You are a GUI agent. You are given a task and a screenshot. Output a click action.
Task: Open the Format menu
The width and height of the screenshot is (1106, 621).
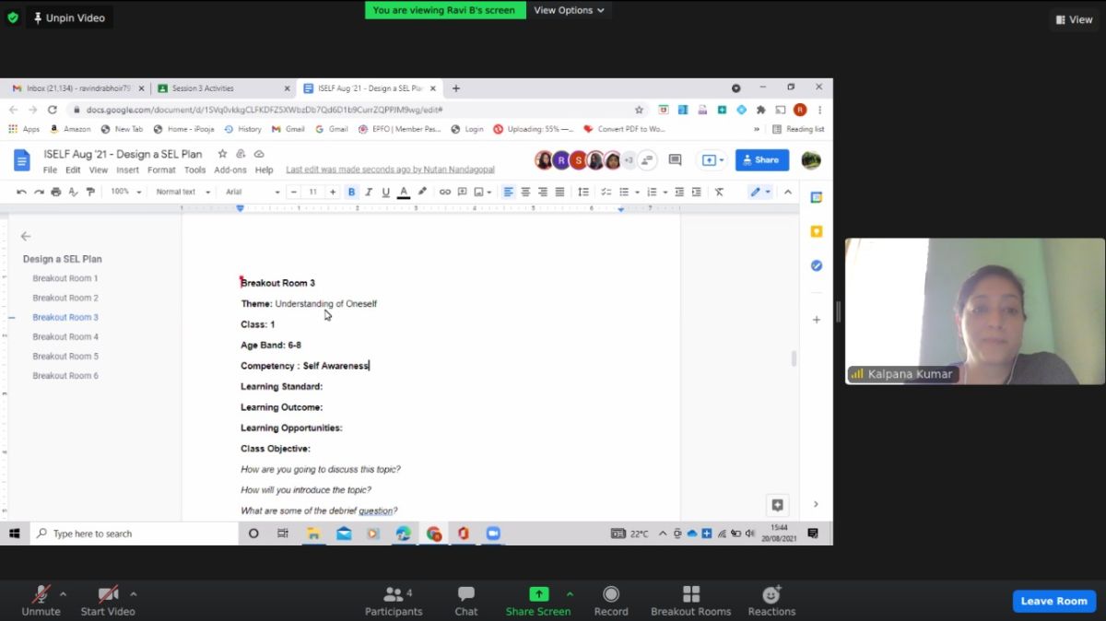coord(161,170)
